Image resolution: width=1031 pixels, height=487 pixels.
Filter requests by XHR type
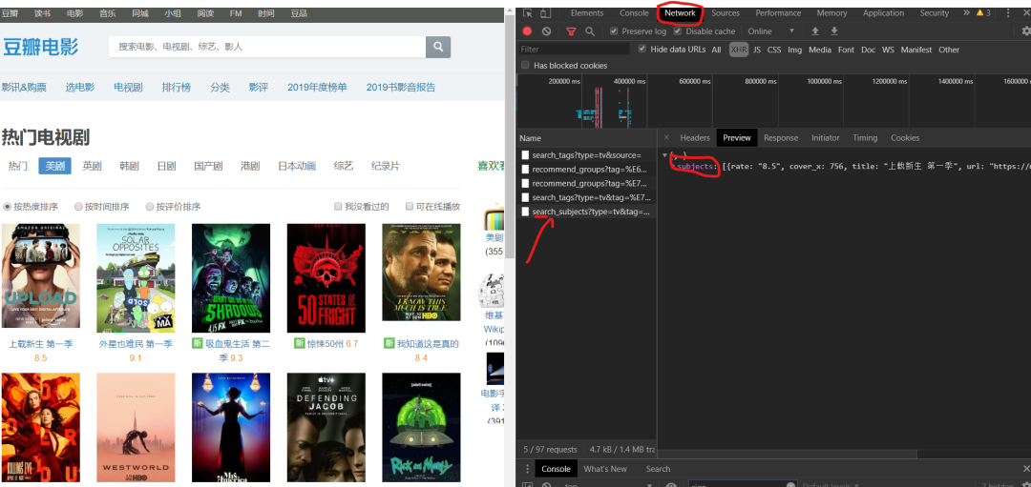pyautogui.click(x=739, y=50)
